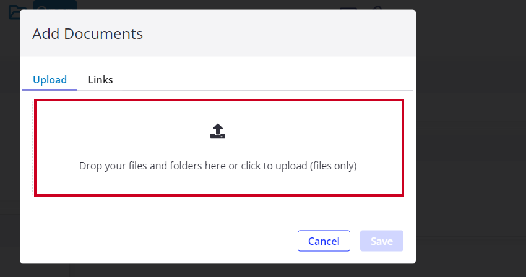This screenshot has width=526, height=277.
Task: Cancel the Add Documents dialog
Action: point(324,241)
